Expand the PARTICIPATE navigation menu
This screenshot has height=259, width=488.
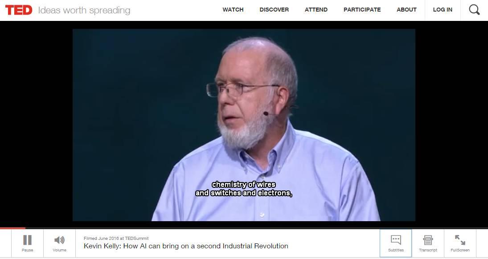coord(362,10)
